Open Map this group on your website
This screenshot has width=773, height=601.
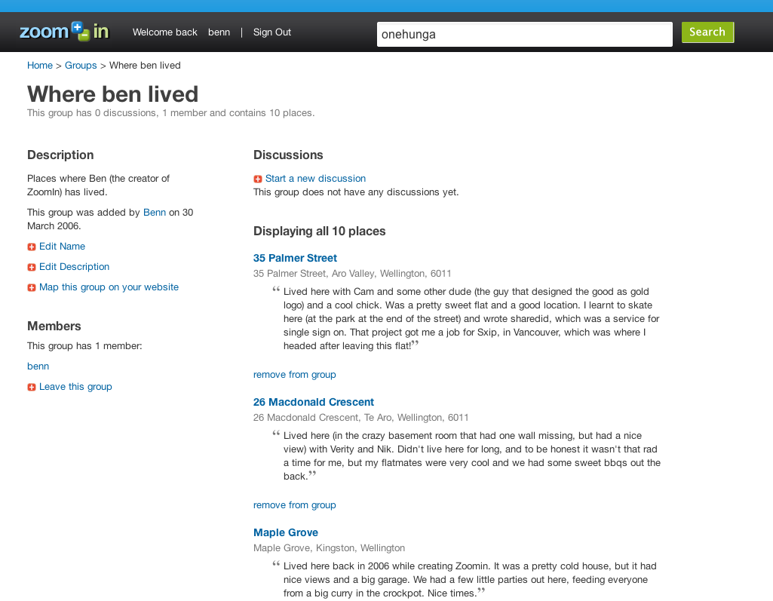(109, 287)
